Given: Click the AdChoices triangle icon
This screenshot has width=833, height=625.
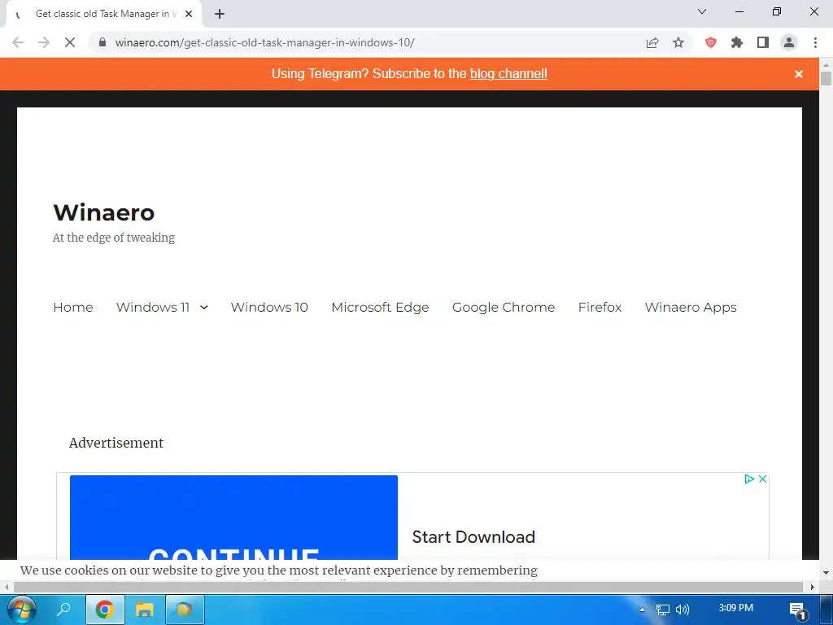Looking at the screenshot, I should click(x=749, y=479).
